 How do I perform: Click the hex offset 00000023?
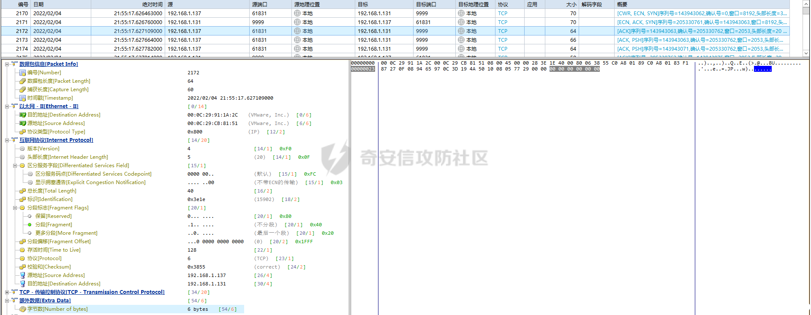pos(363,69)
